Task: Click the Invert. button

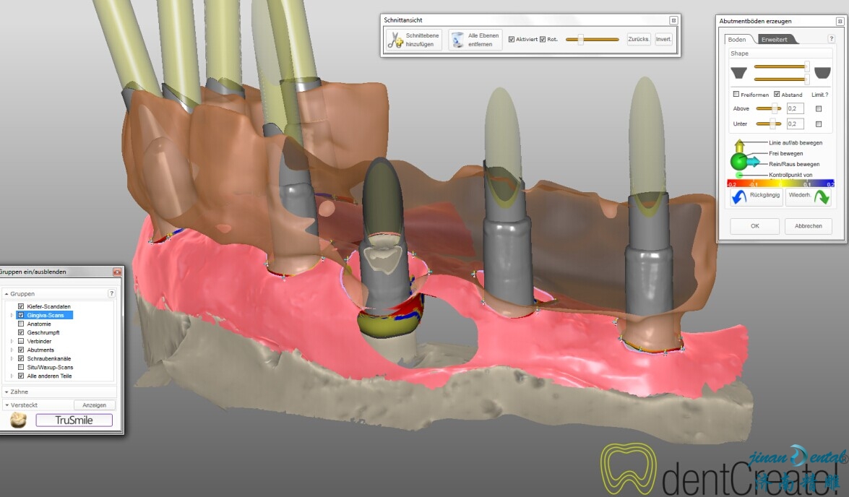Action: 663,39
